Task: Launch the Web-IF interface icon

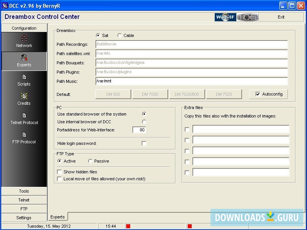Action: point(225,17)
